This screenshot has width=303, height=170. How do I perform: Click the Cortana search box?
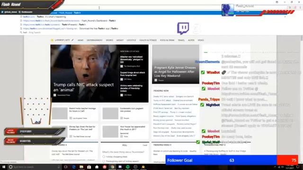tap(35, 167)
